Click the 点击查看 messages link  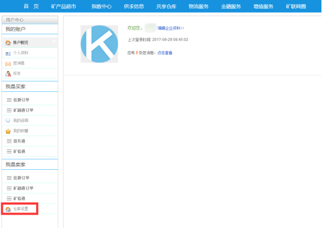click(164, 53)
